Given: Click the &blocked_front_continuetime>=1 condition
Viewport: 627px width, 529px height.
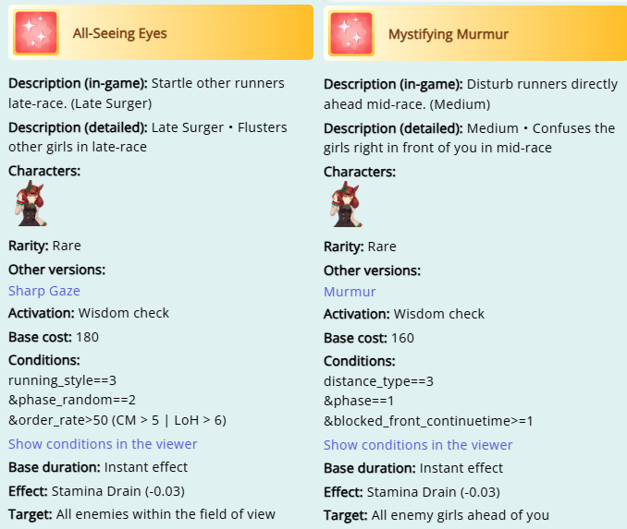Looking at the screenshot, I should coord(428,421).
